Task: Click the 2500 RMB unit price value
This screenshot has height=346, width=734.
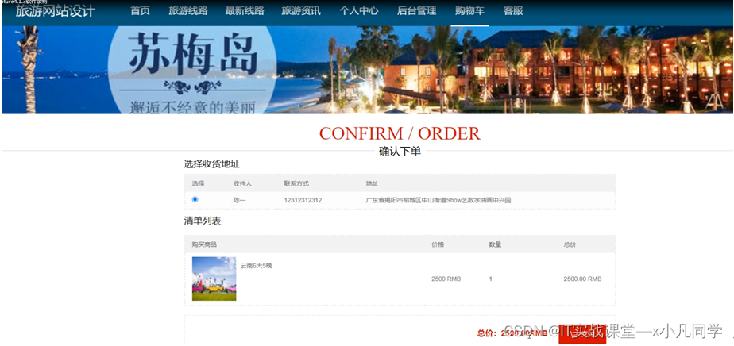Action: click(x=446, y=279)
